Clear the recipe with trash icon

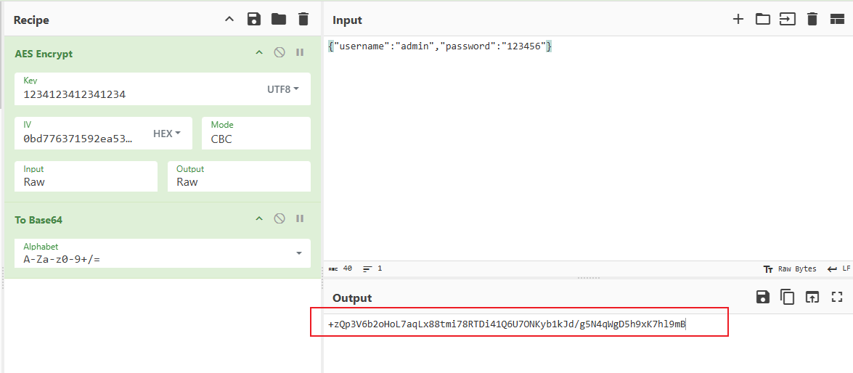tap(303, 20)
